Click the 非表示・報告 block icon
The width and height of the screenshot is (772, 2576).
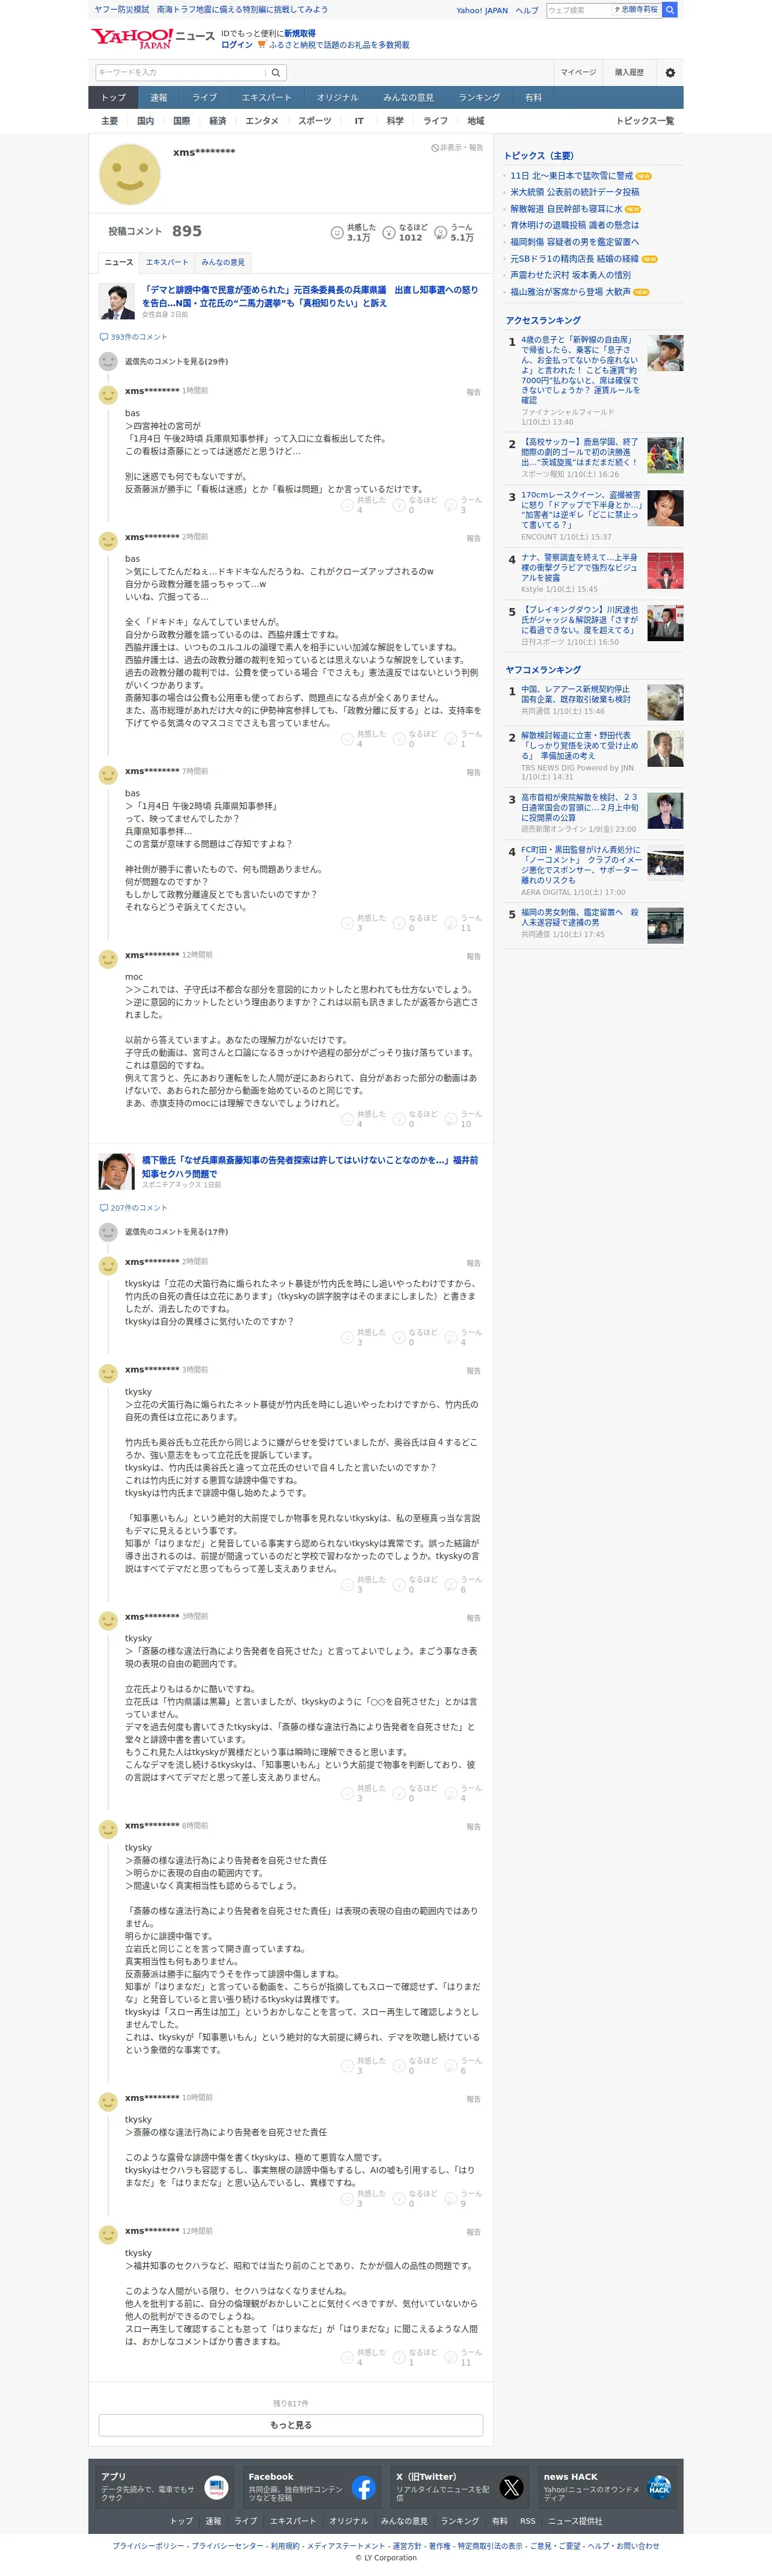434,148
